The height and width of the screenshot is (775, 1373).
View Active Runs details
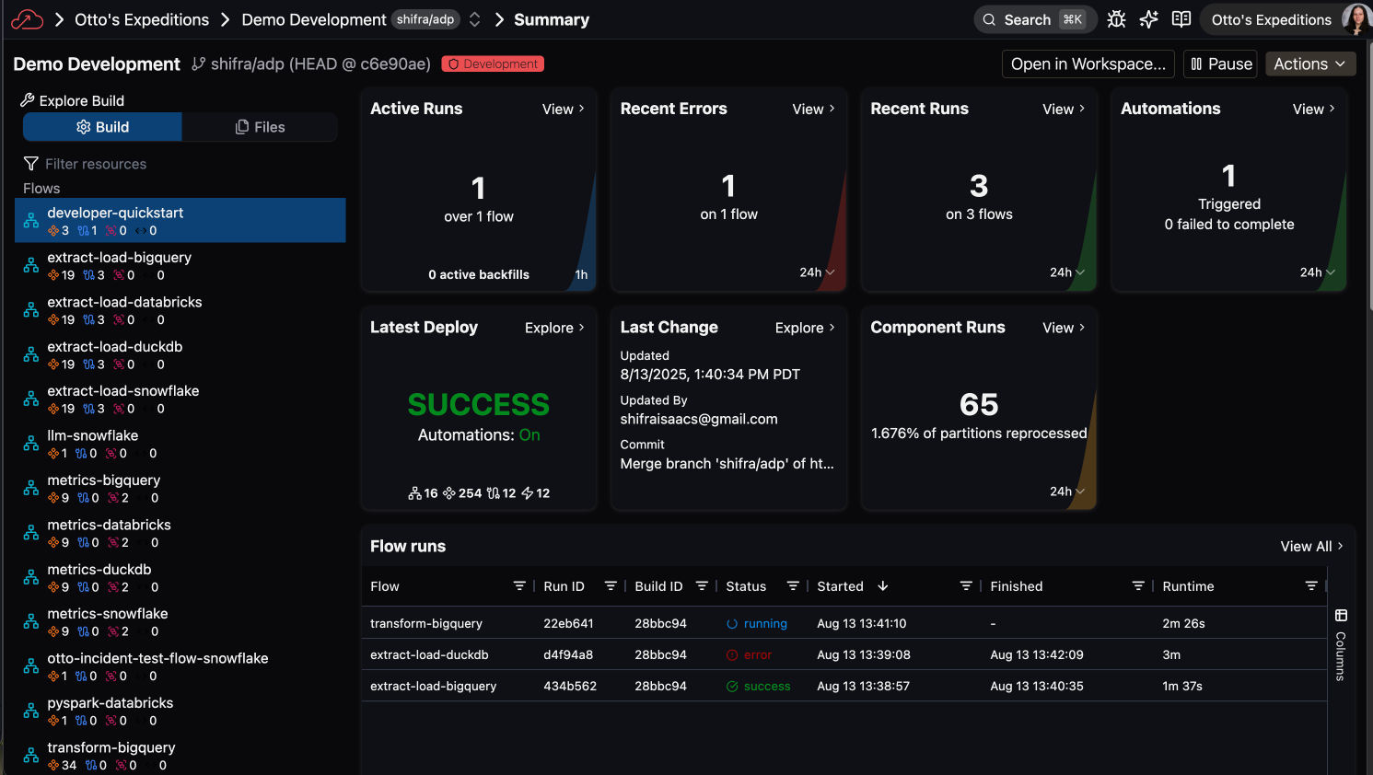click(x=564, y=109)
